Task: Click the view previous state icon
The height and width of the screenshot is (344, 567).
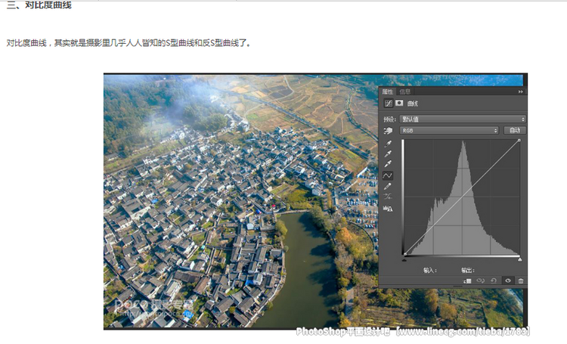Action: click(x=480, y=280)
